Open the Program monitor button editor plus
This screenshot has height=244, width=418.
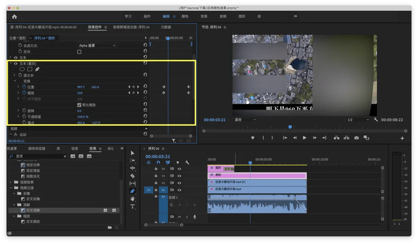pyautogui.click(x=402, y=138)
